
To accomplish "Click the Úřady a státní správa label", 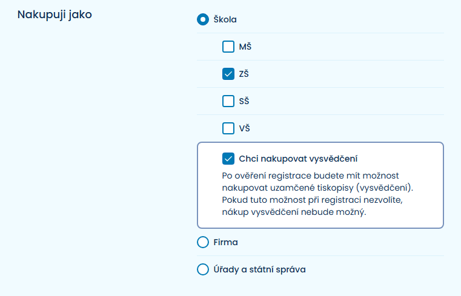I will [259, 269].
